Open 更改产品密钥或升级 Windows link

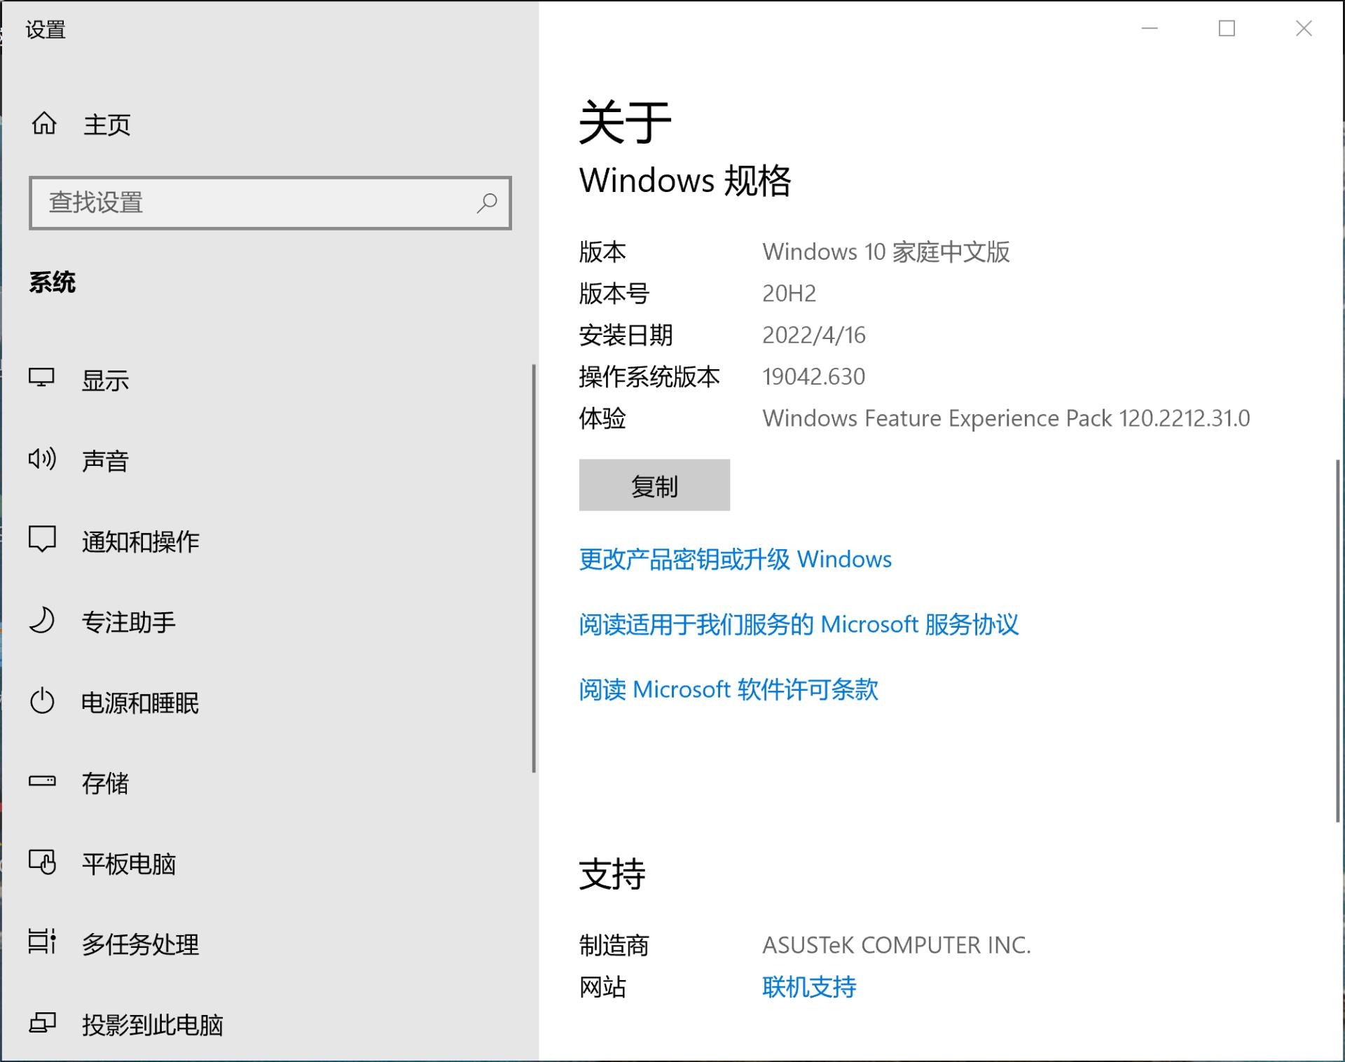[x=735, y=559]
